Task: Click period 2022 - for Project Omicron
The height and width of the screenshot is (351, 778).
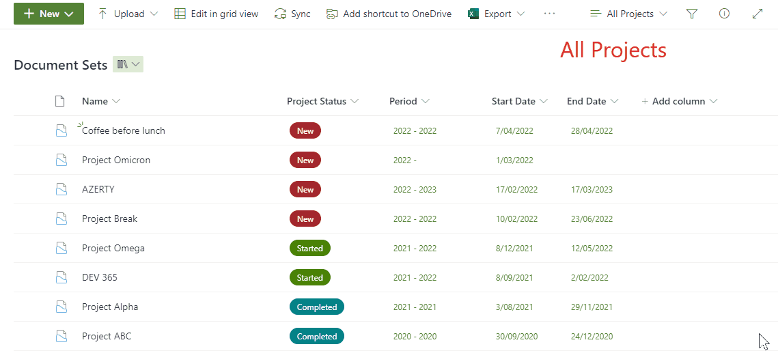Action: (x=405, y=160)
